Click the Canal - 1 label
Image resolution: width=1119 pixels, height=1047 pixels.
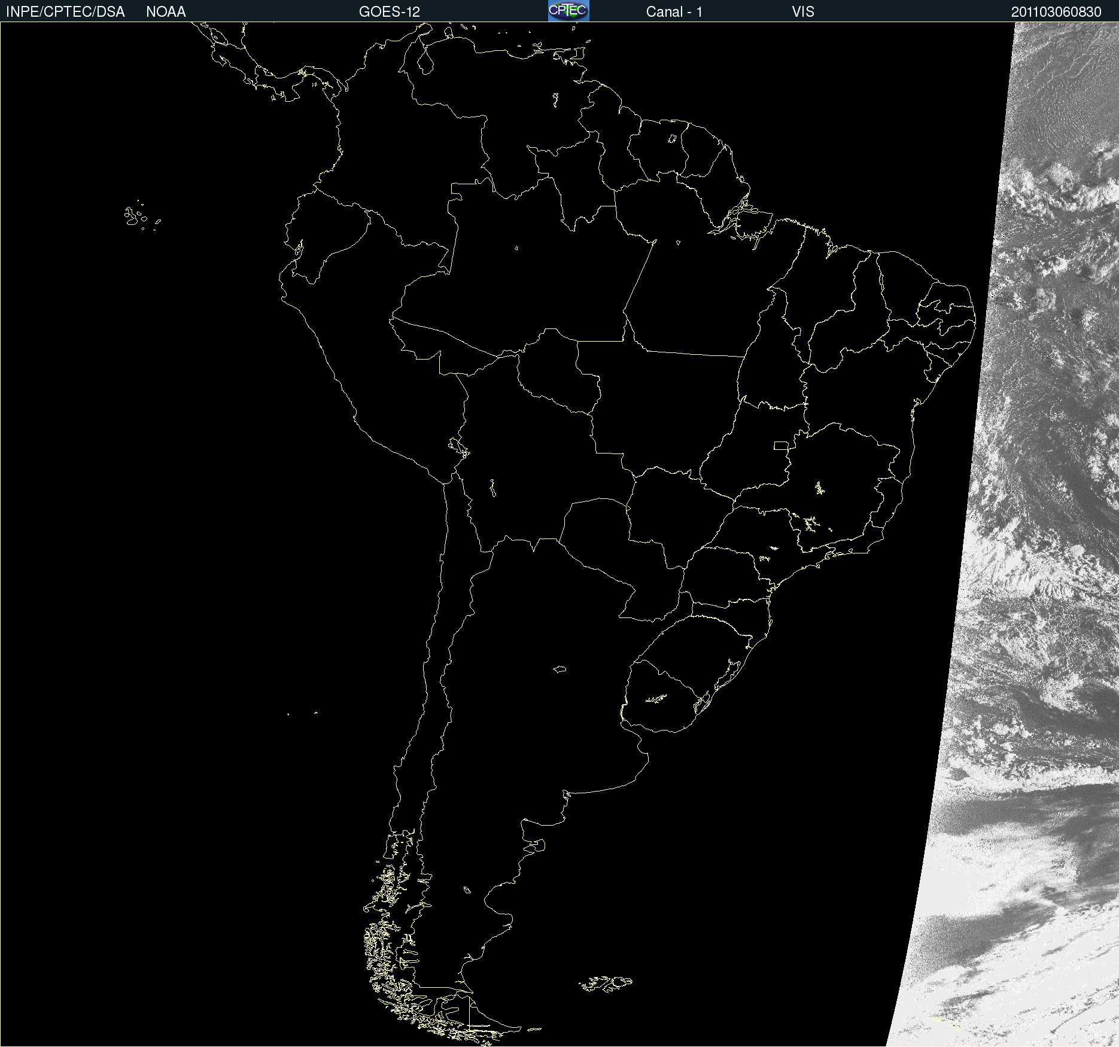674,12
